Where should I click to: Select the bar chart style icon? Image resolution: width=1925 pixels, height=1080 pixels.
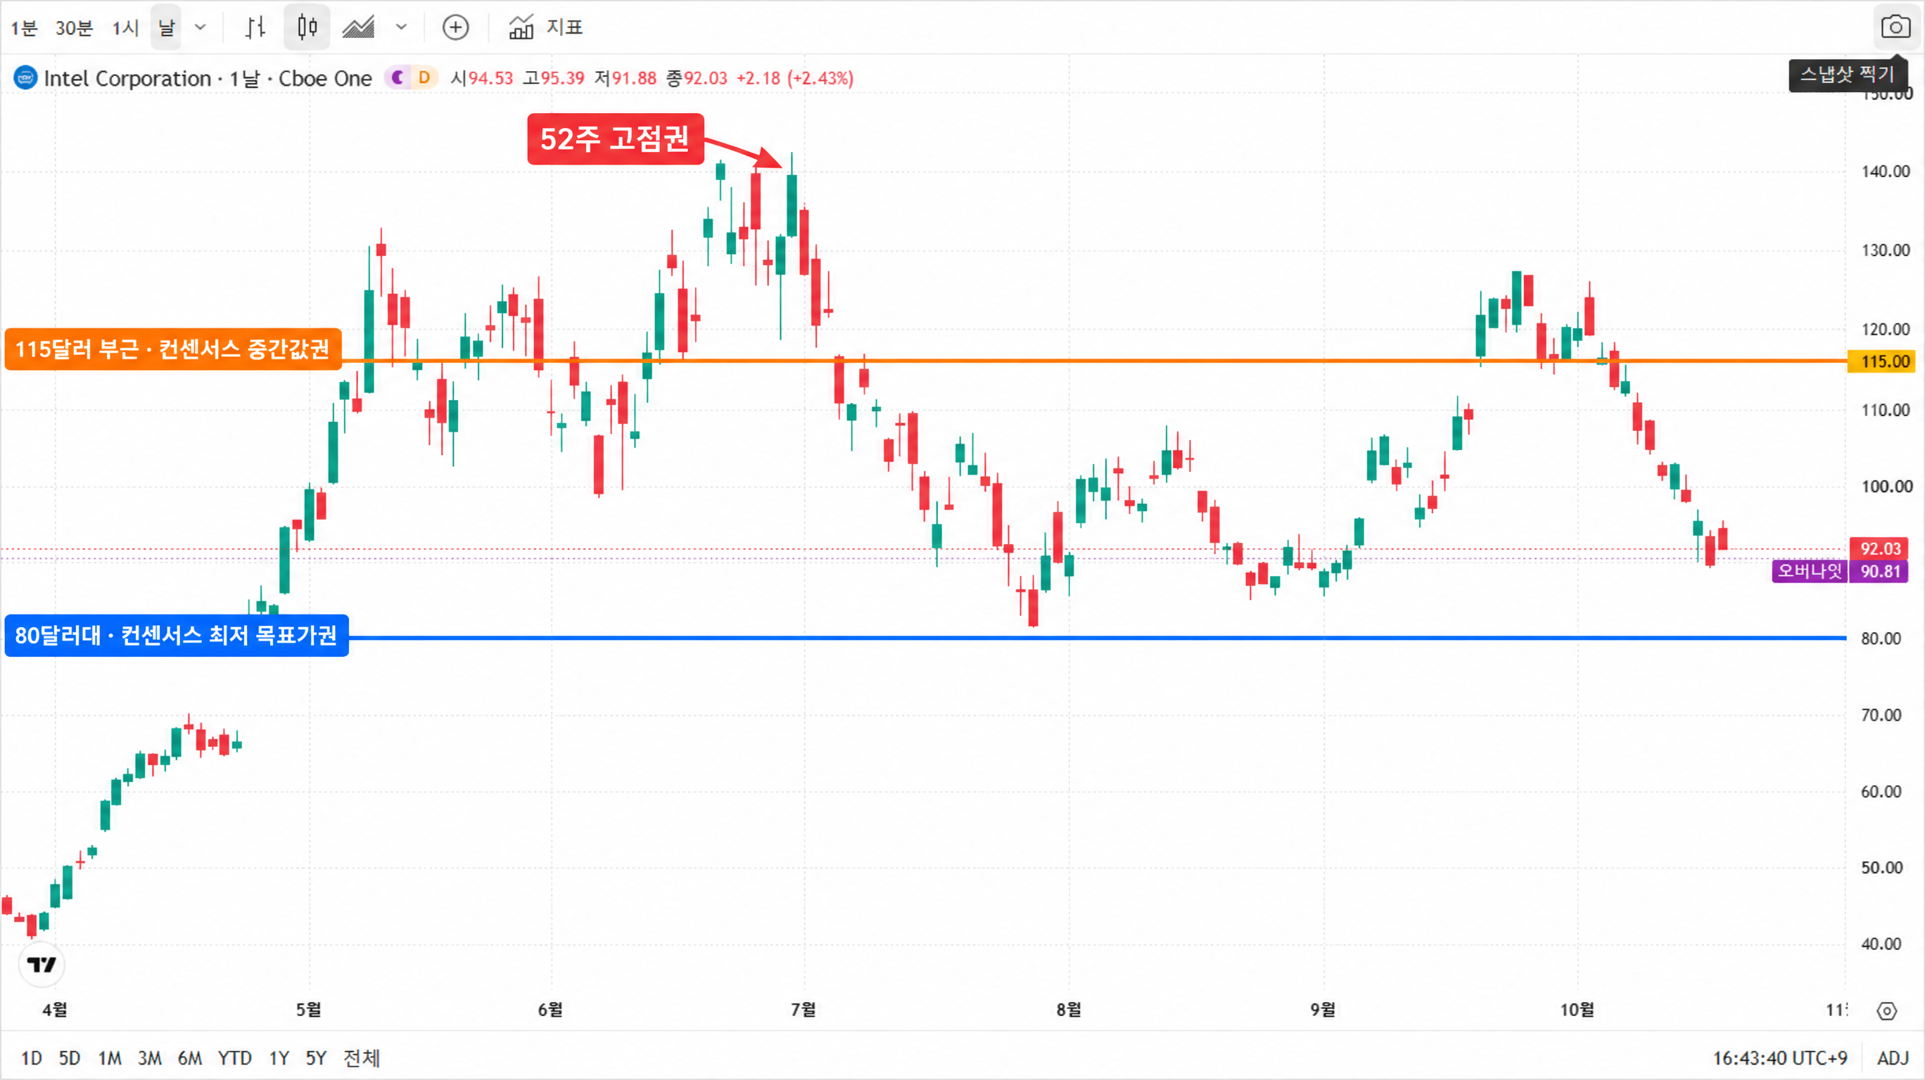255,27
